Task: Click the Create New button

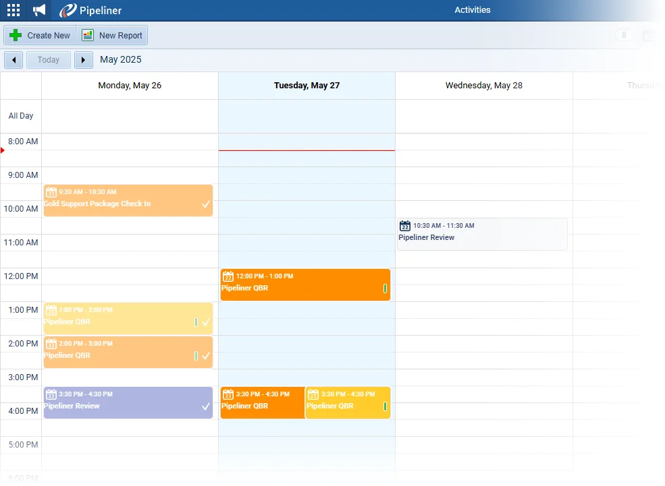Action: click(x=40, y=35)
